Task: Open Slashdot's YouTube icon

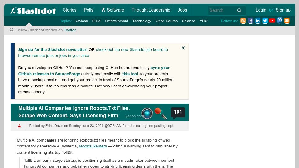Action: (x=272, y=21)
